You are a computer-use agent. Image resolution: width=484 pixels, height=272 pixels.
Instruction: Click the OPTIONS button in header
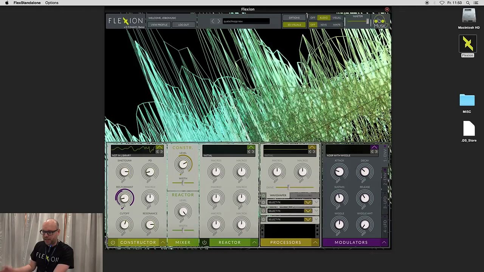coord(294,18)
